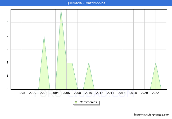Open the foro-ciudad.com URL text
This screenshot has width=172, height=119.
pos(152,115)
